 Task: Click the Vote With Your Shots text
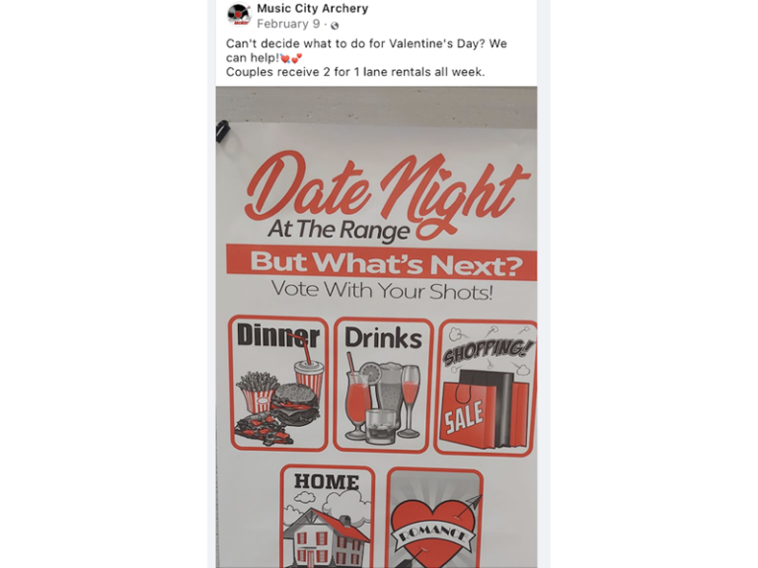pyautogui.click(x=382, y=291)
